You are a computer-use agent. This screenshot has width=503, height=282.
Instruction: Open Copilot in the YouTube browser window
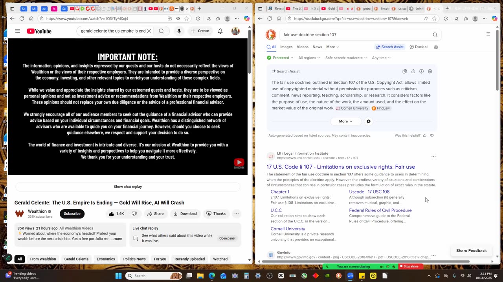[246, 18]
